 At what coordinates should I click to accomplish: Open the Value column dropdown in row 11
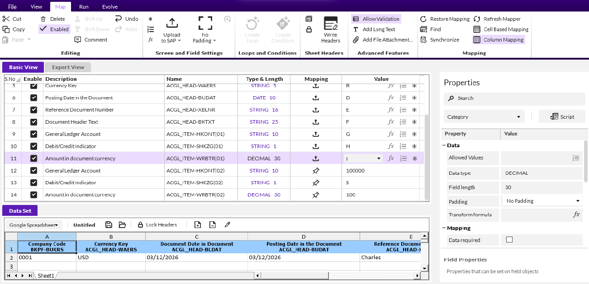tap(378, 158)
